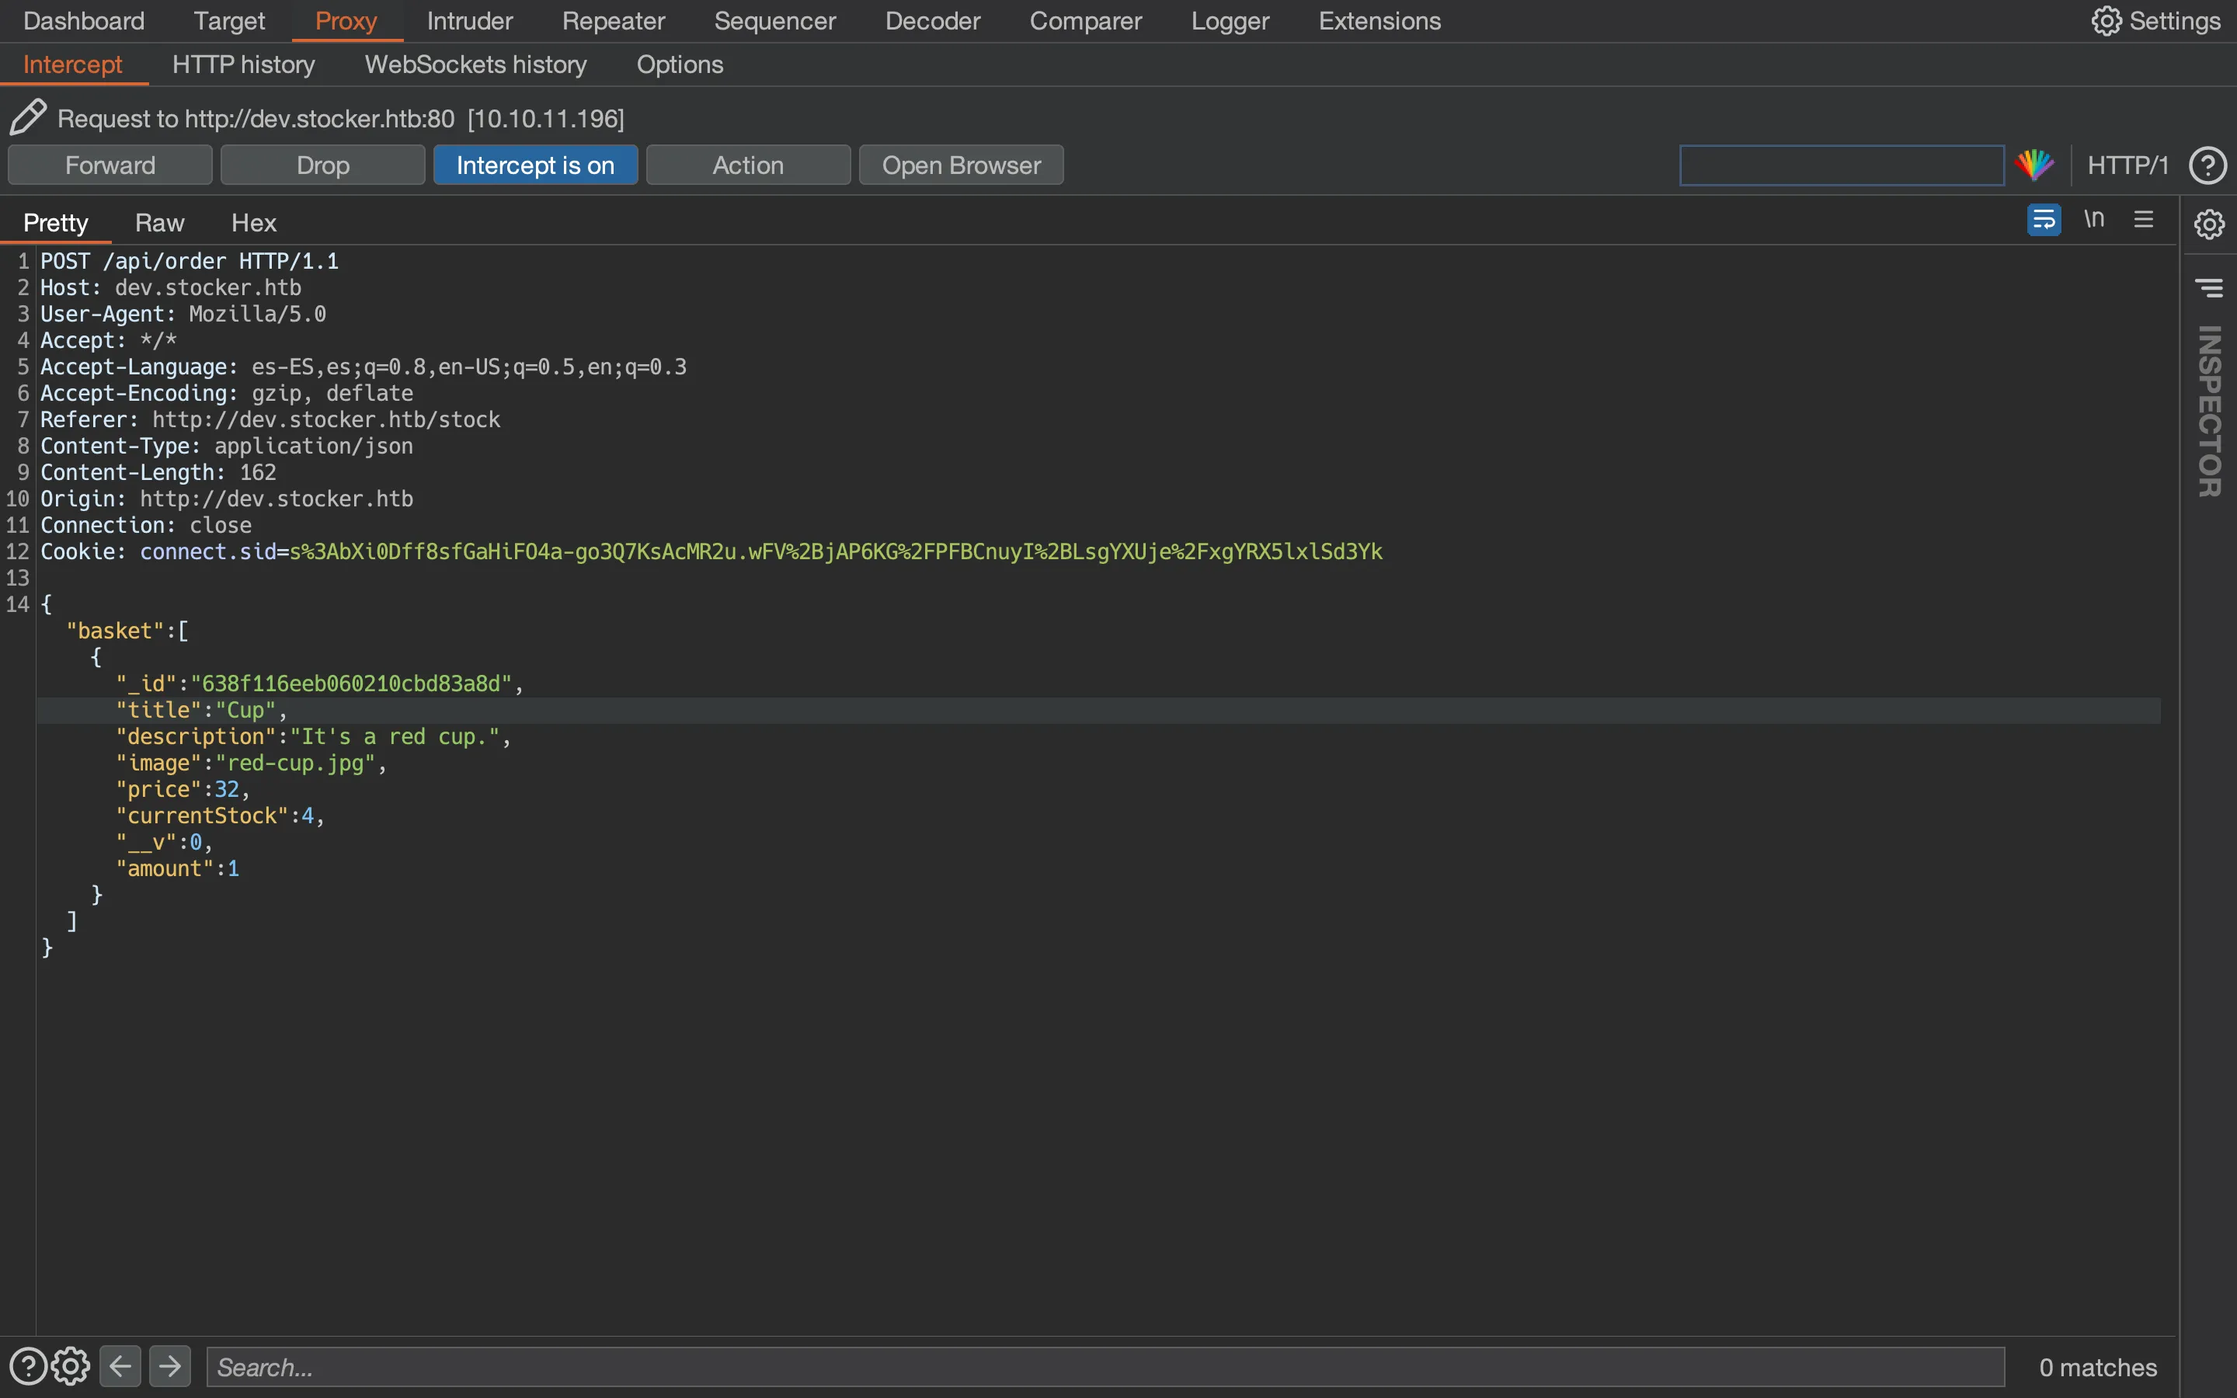The height and width of the screenshot is (1398, 2237).
Task: Toggle the Intercept is on button
Action: click(535, 165)
